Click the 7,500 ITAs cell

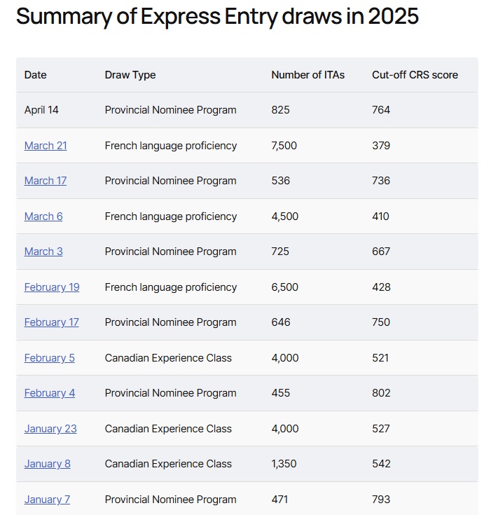pyautogui.click(x=284, y=146)
